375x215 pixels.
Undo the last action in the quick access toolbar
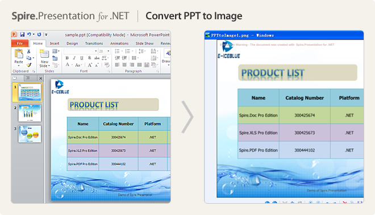point(29,35)
